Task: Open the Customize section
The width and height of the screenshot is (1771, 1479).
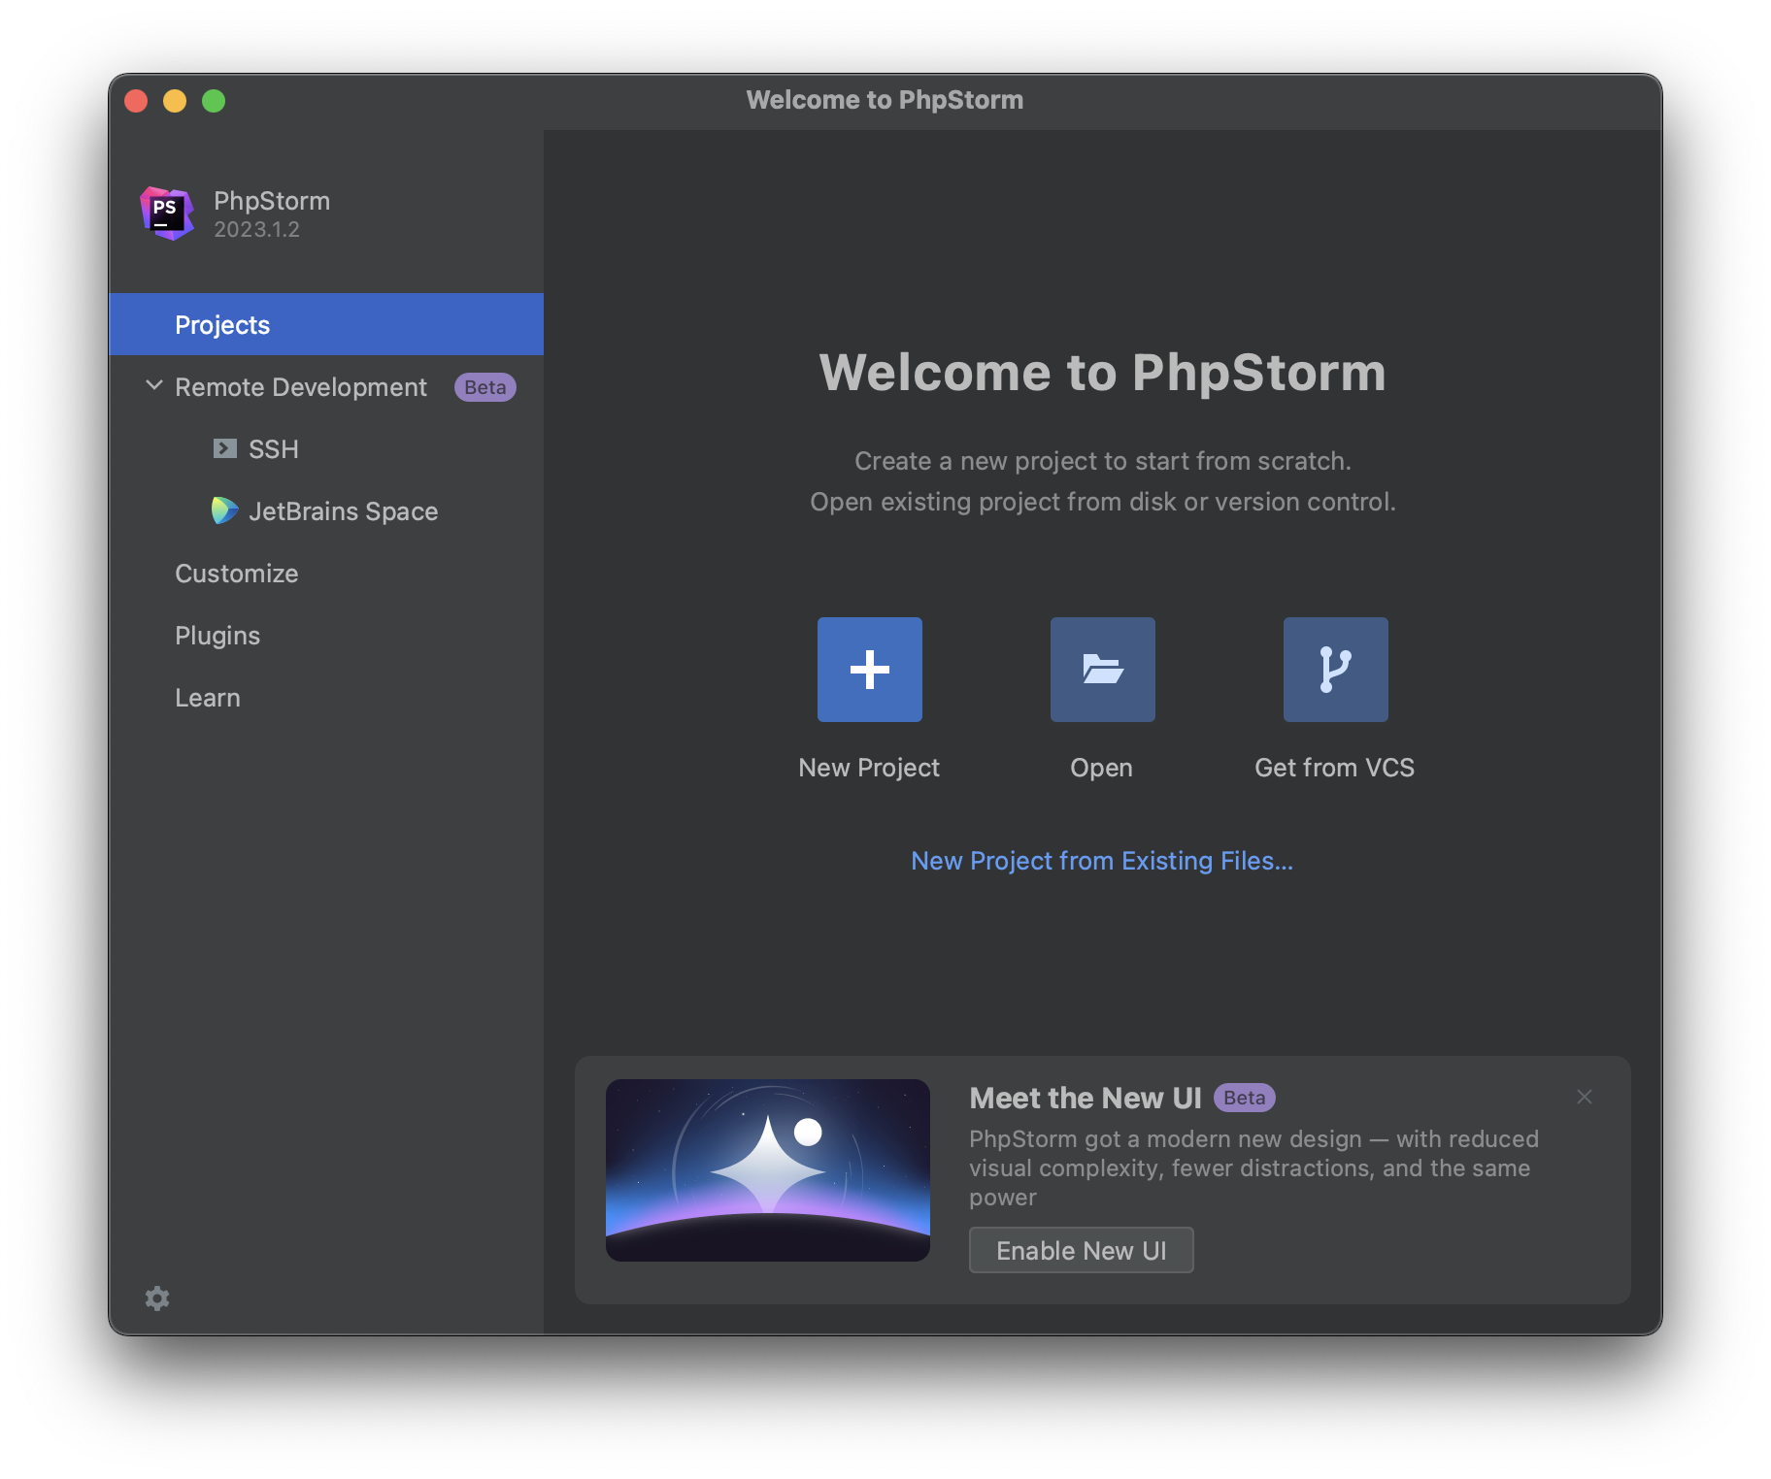Action: pos(236,574)
